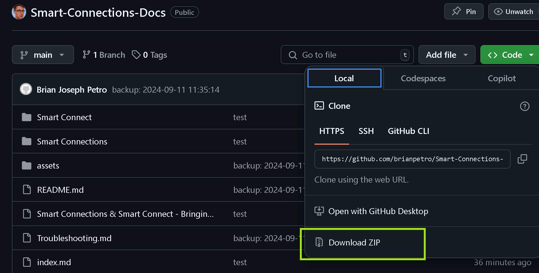View the 1 Branch link

(104, 55)
